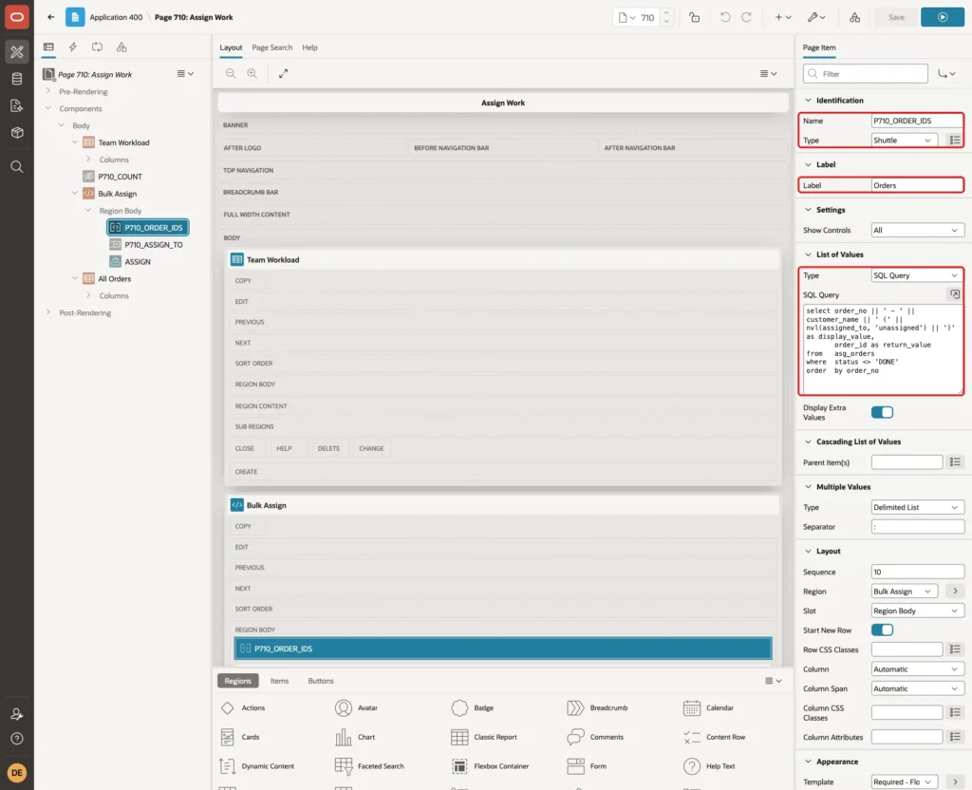This screenshot has height=790, width=972.
Task: Open the tree panel options menu
Action: coord(185,73)
